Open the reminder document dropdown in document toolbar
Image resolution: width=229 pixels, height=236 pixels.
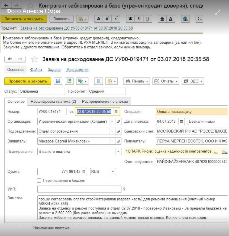pyautogui.click(x=112, y=81)
